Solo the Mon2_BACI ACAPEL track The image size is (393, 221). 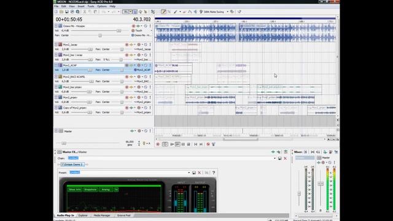click(x=150, y=77)
